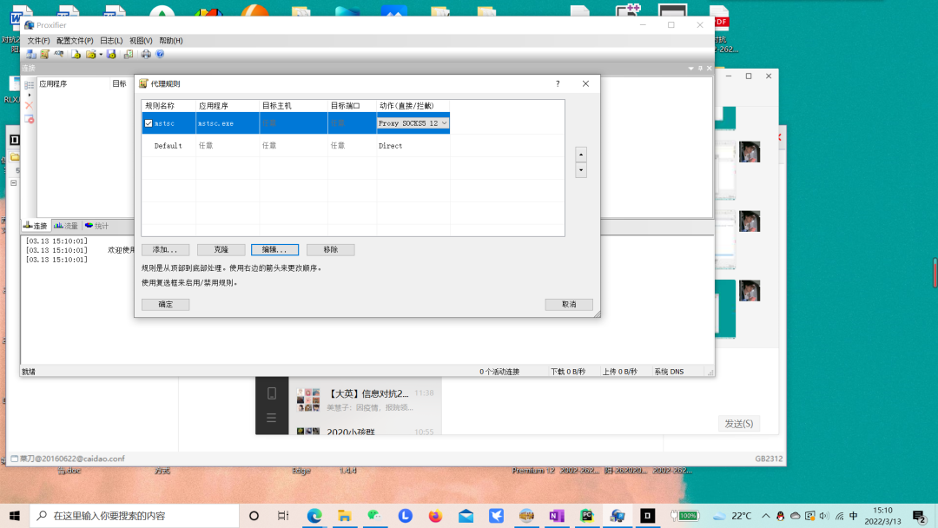Image resolution: width=938 pixels, height=528 pixels.
Task: Click the 系统 DNS status bar entry
Action: (x=669, y=372)
